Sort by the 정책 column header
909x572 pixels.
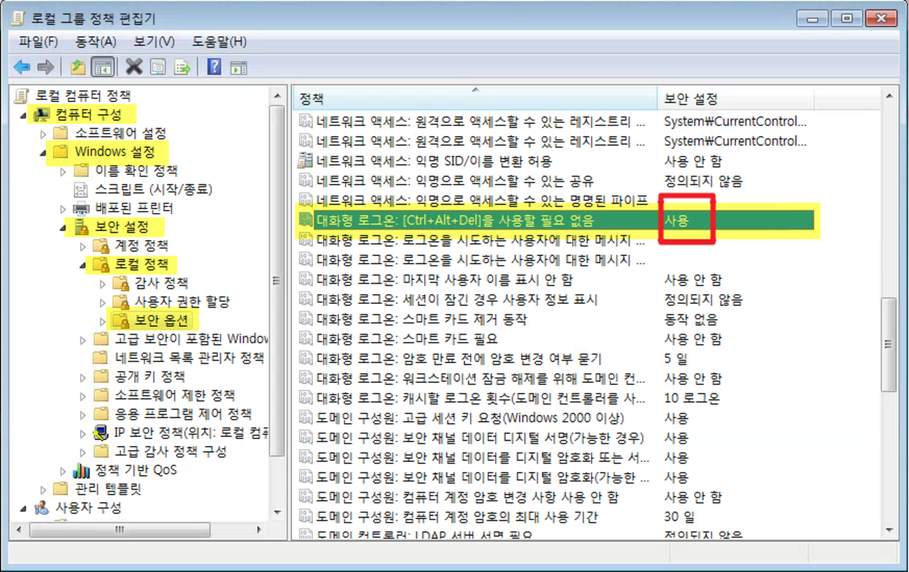tap(474, 99)
